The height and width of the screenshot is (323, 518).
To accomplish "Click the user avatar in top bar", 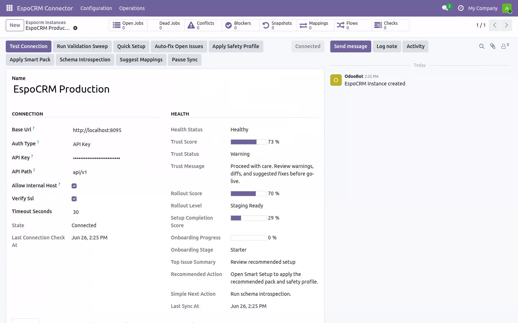I will 507,8.
